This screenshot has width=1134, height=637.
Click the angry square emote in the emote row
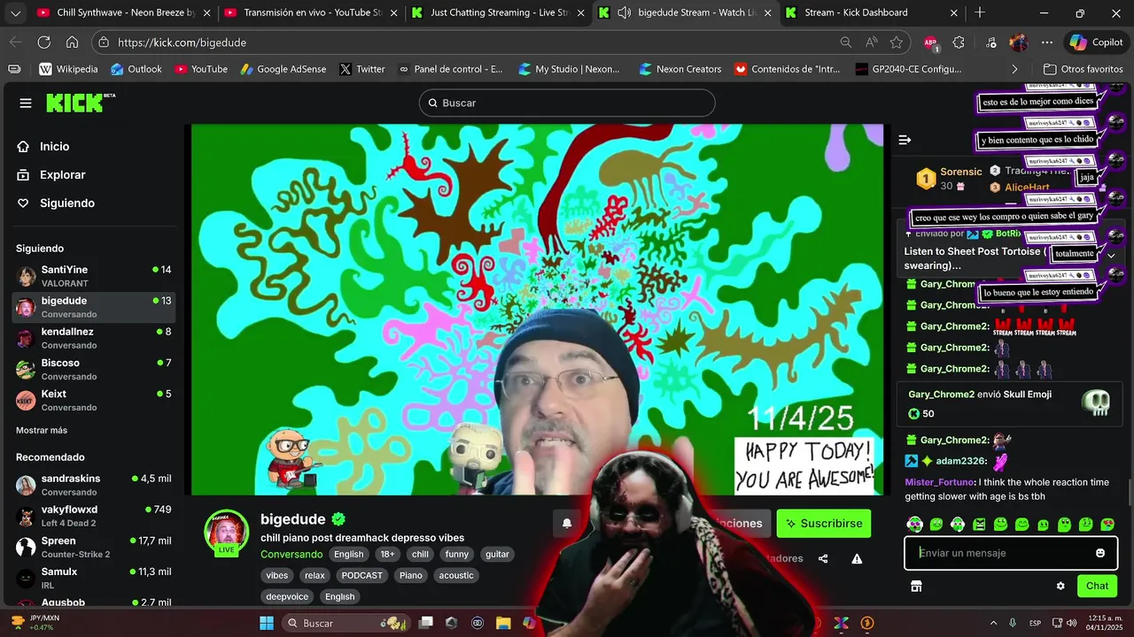(x=979, y=525)
